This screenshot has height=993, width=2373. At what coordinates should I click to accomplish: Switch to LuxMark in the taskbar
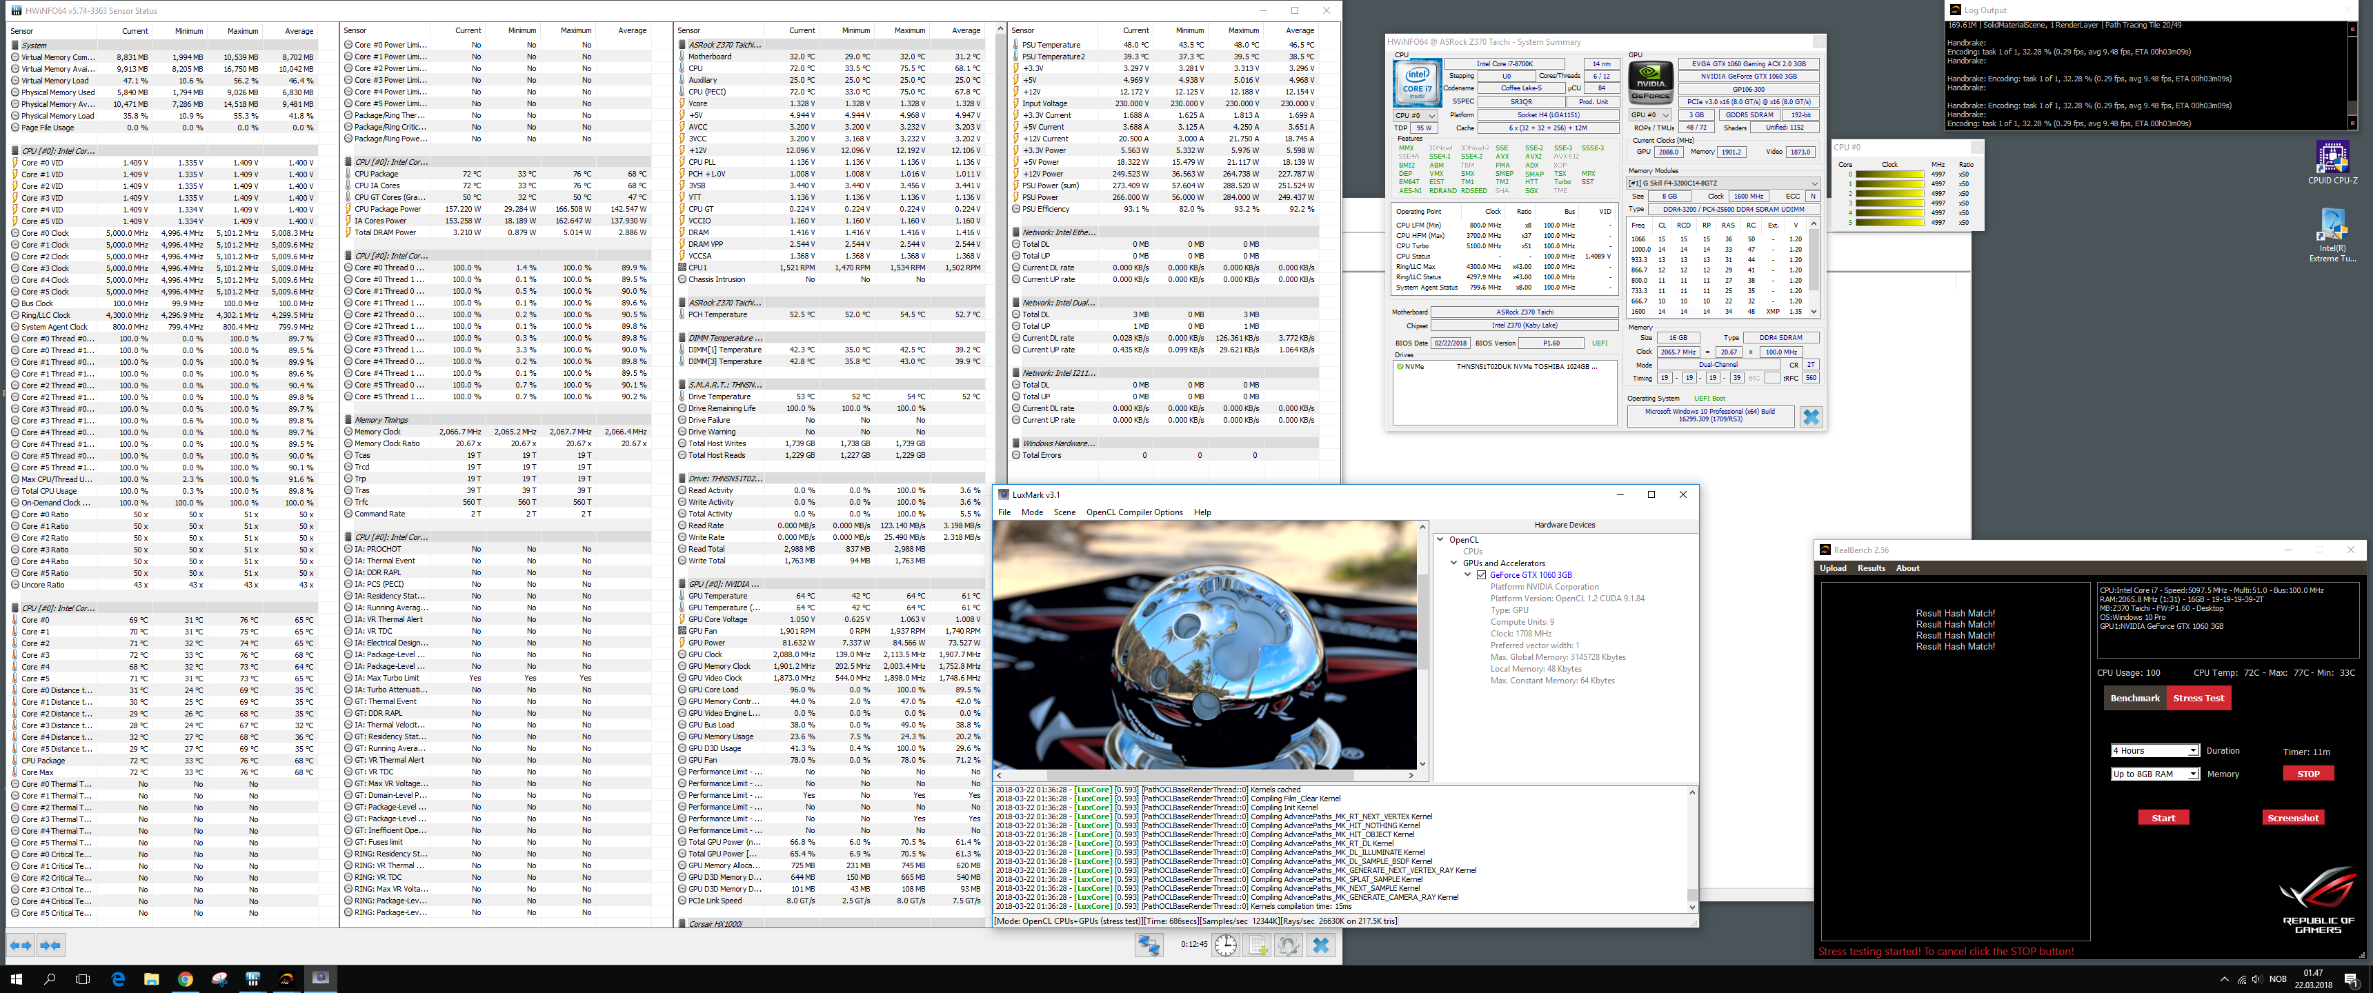coord(321,979)
